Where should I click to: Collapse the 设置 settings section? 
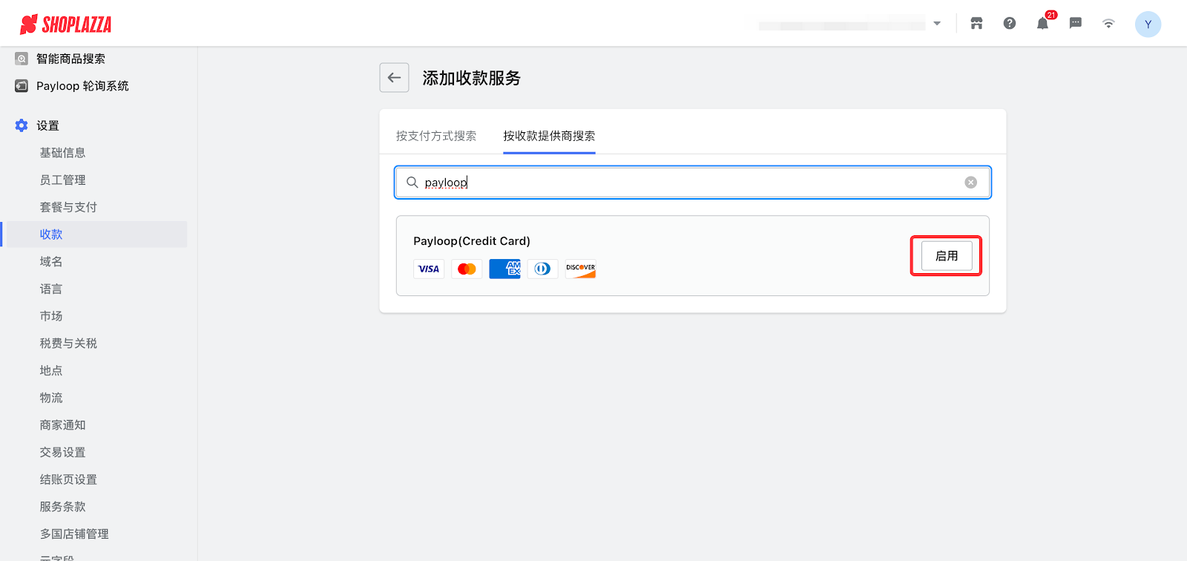pyautogui.click(x=47, y=125)
